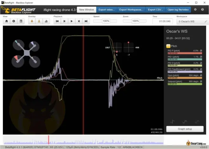209x149 pixels.
Task: Click '6S (25.02V)' in status bar
Action: coord(57,147)
